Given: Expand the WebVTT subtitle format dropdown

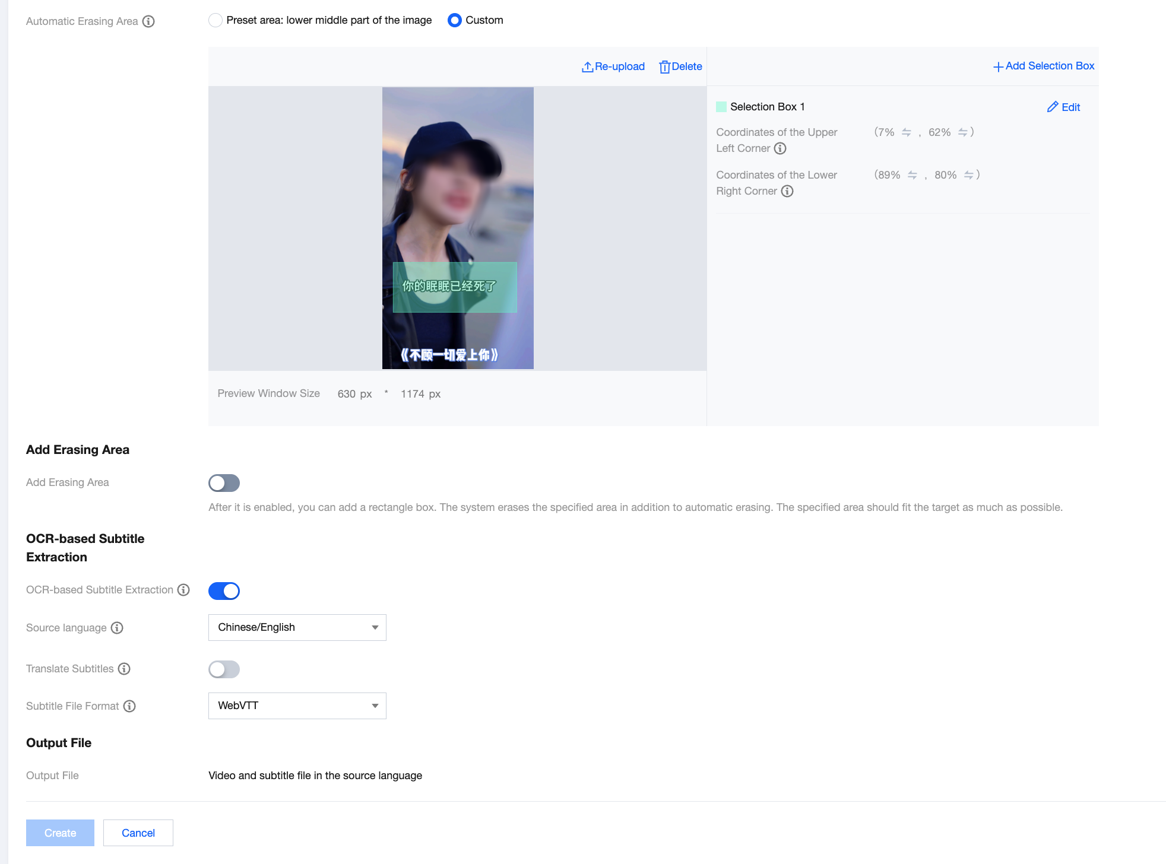Looking at the screenshot, I should [297, 706].
